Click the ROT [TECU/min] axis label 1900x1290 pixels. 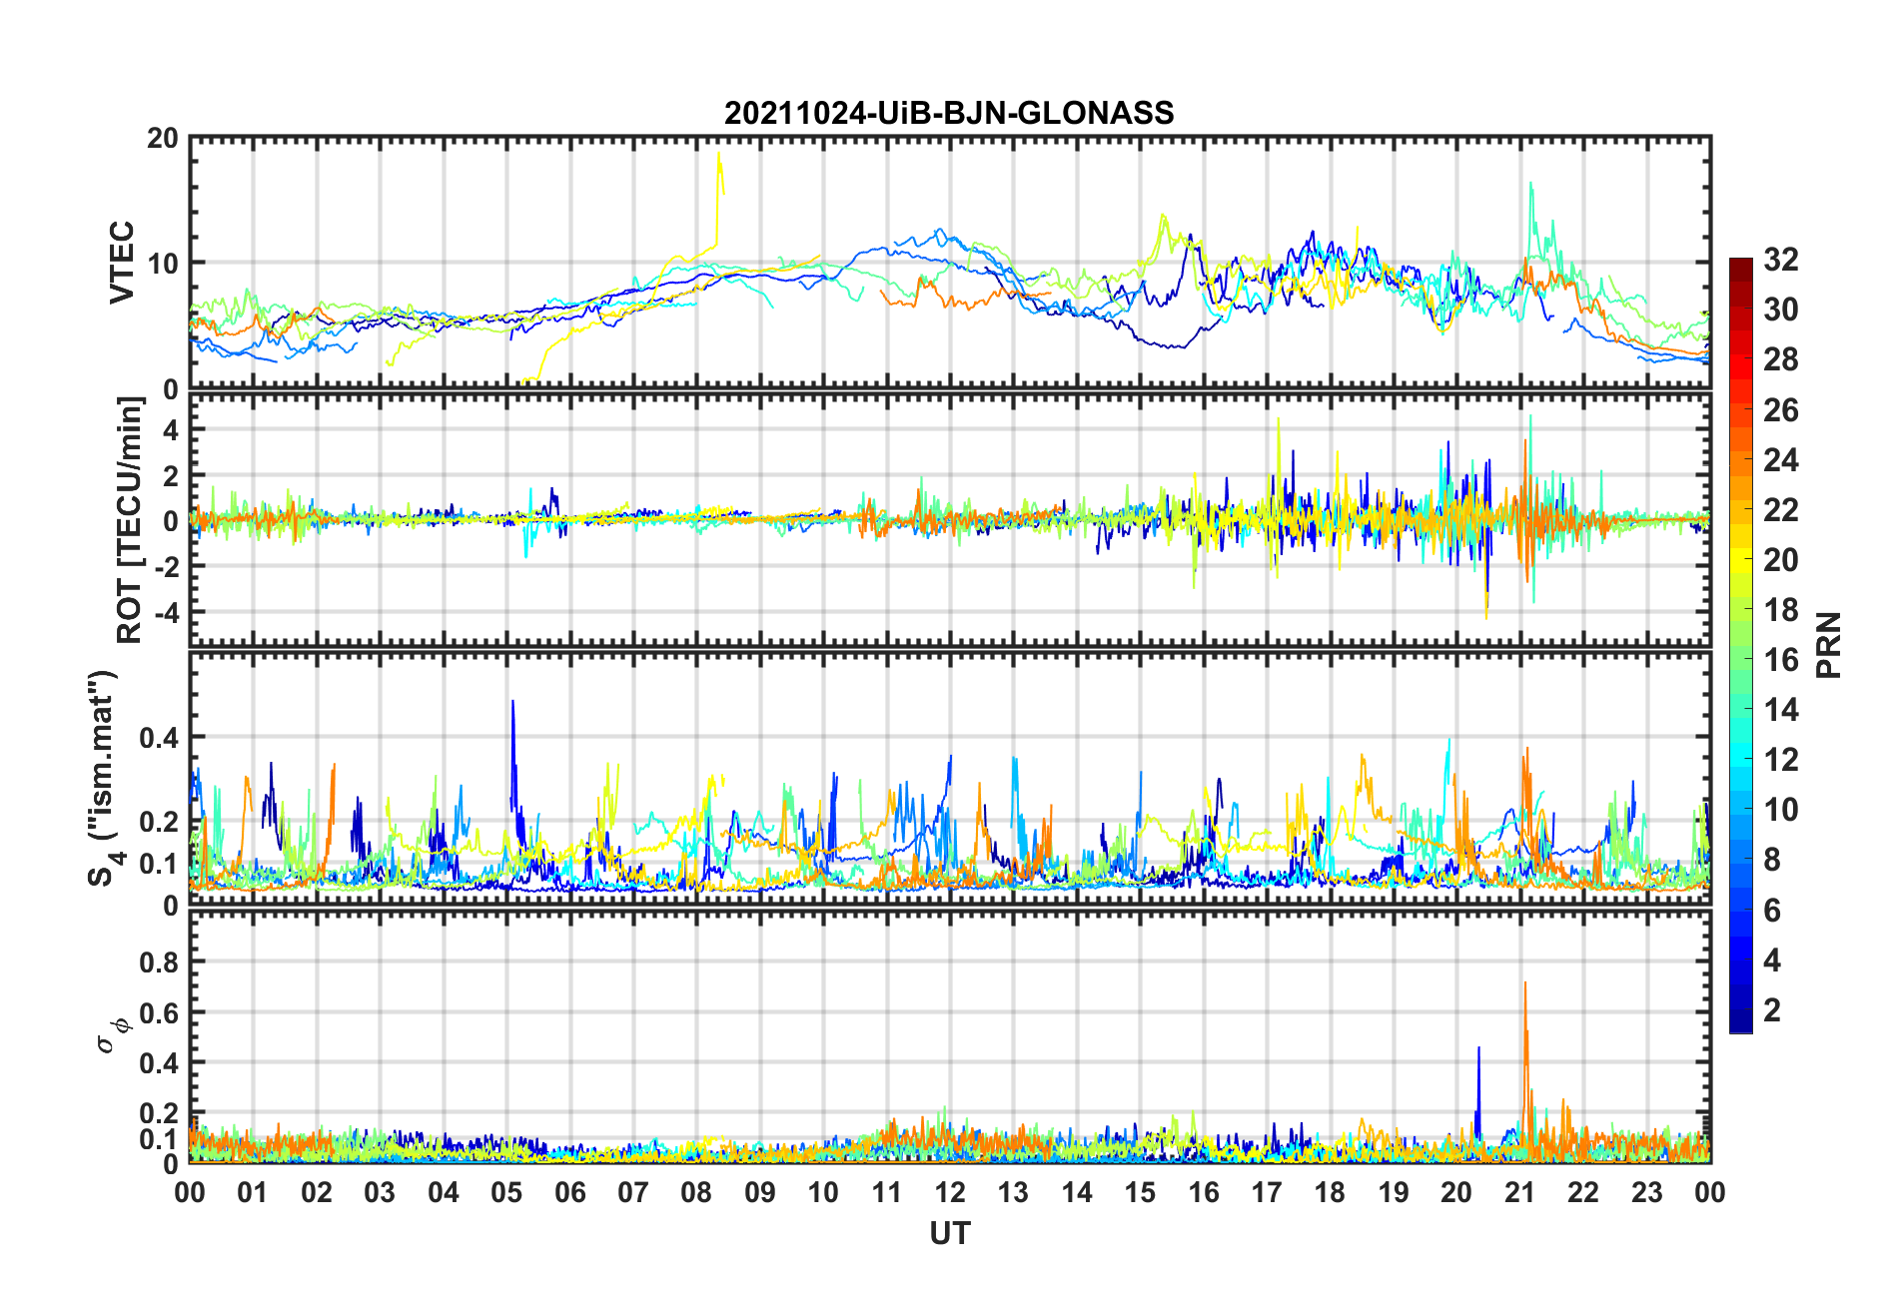(130, 520)
